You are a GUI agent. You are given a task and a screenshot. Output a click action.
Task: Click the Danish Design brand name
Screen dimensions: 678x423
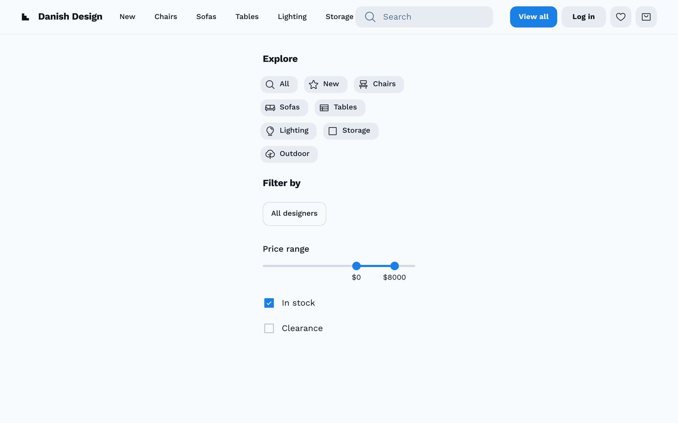point(70,16)
